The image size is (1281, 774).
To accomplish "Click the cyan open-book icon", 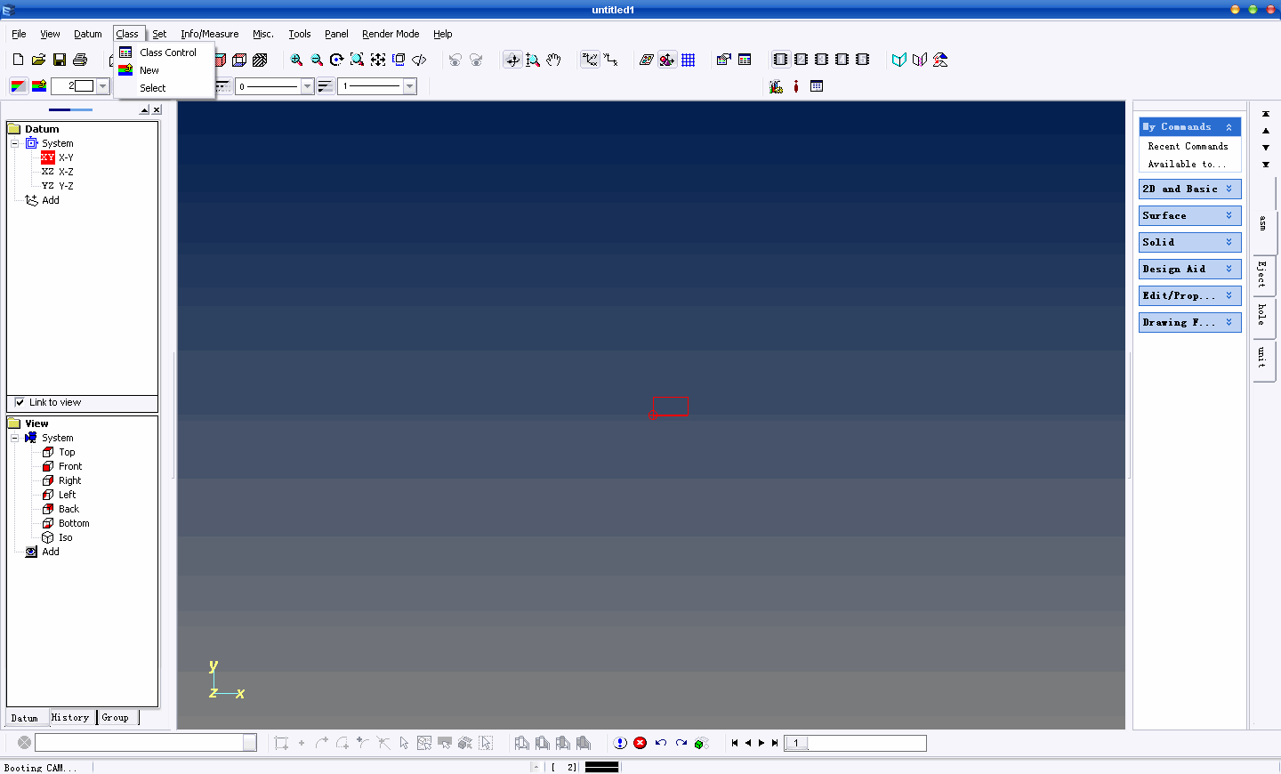I will pyautogui.click(x=899, y=60).
